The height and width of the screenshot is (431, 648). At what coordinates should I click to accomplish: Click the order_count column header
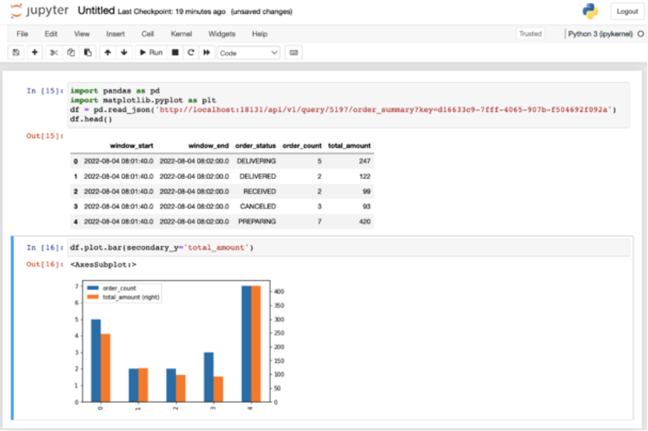[302, 145]
